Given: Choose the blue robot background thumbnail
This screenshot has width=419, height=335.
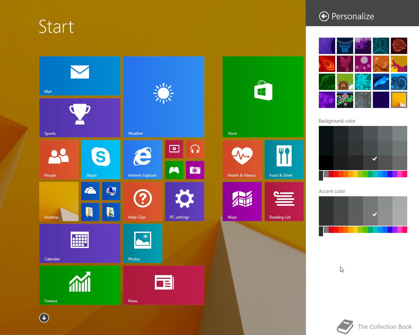Looking at the screenshot, I should click(x=345, y=46).
